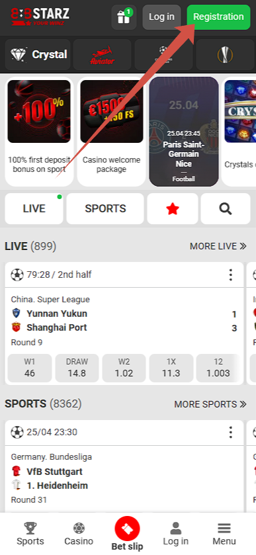Image resolution: width=256 pixels, height=555 pixels.
Task: Open options for Yunnan Yukun match
Action: point(230,275)
